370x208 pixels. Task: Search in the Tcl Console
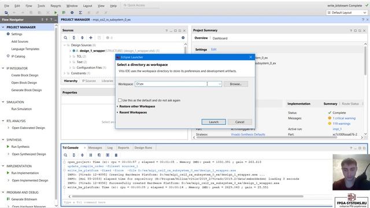(x=65, y=155)
